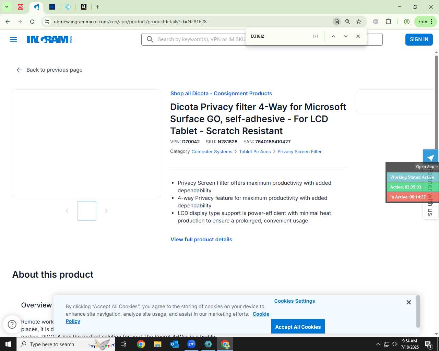Open browser zoom control icon

tap(348, 22)
